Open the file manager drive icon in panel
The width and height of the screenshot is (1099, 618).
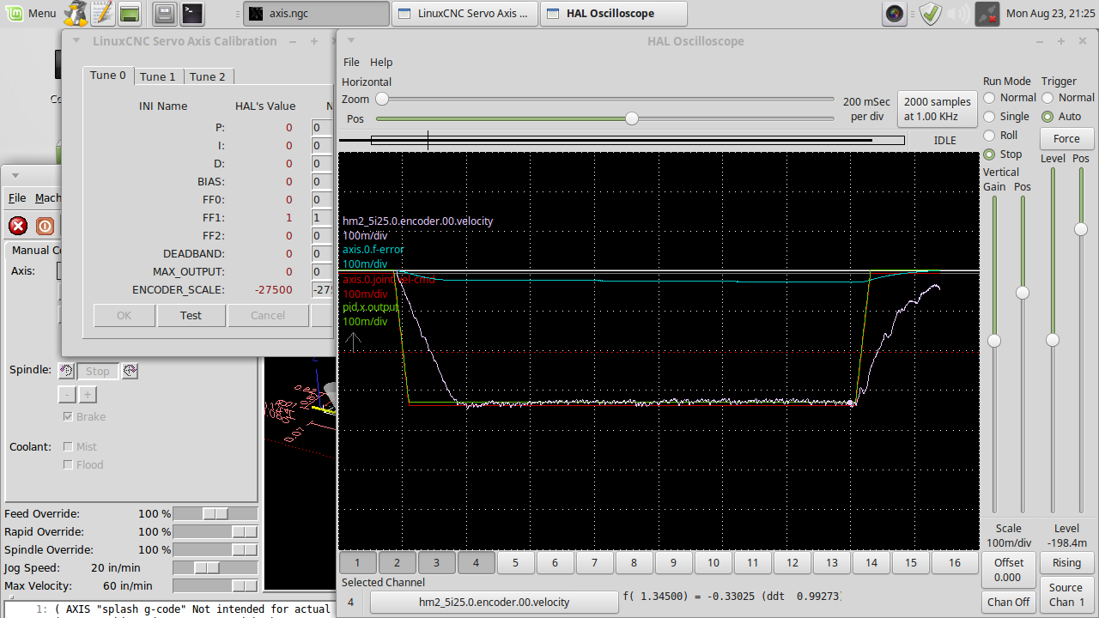coord(166,13)
